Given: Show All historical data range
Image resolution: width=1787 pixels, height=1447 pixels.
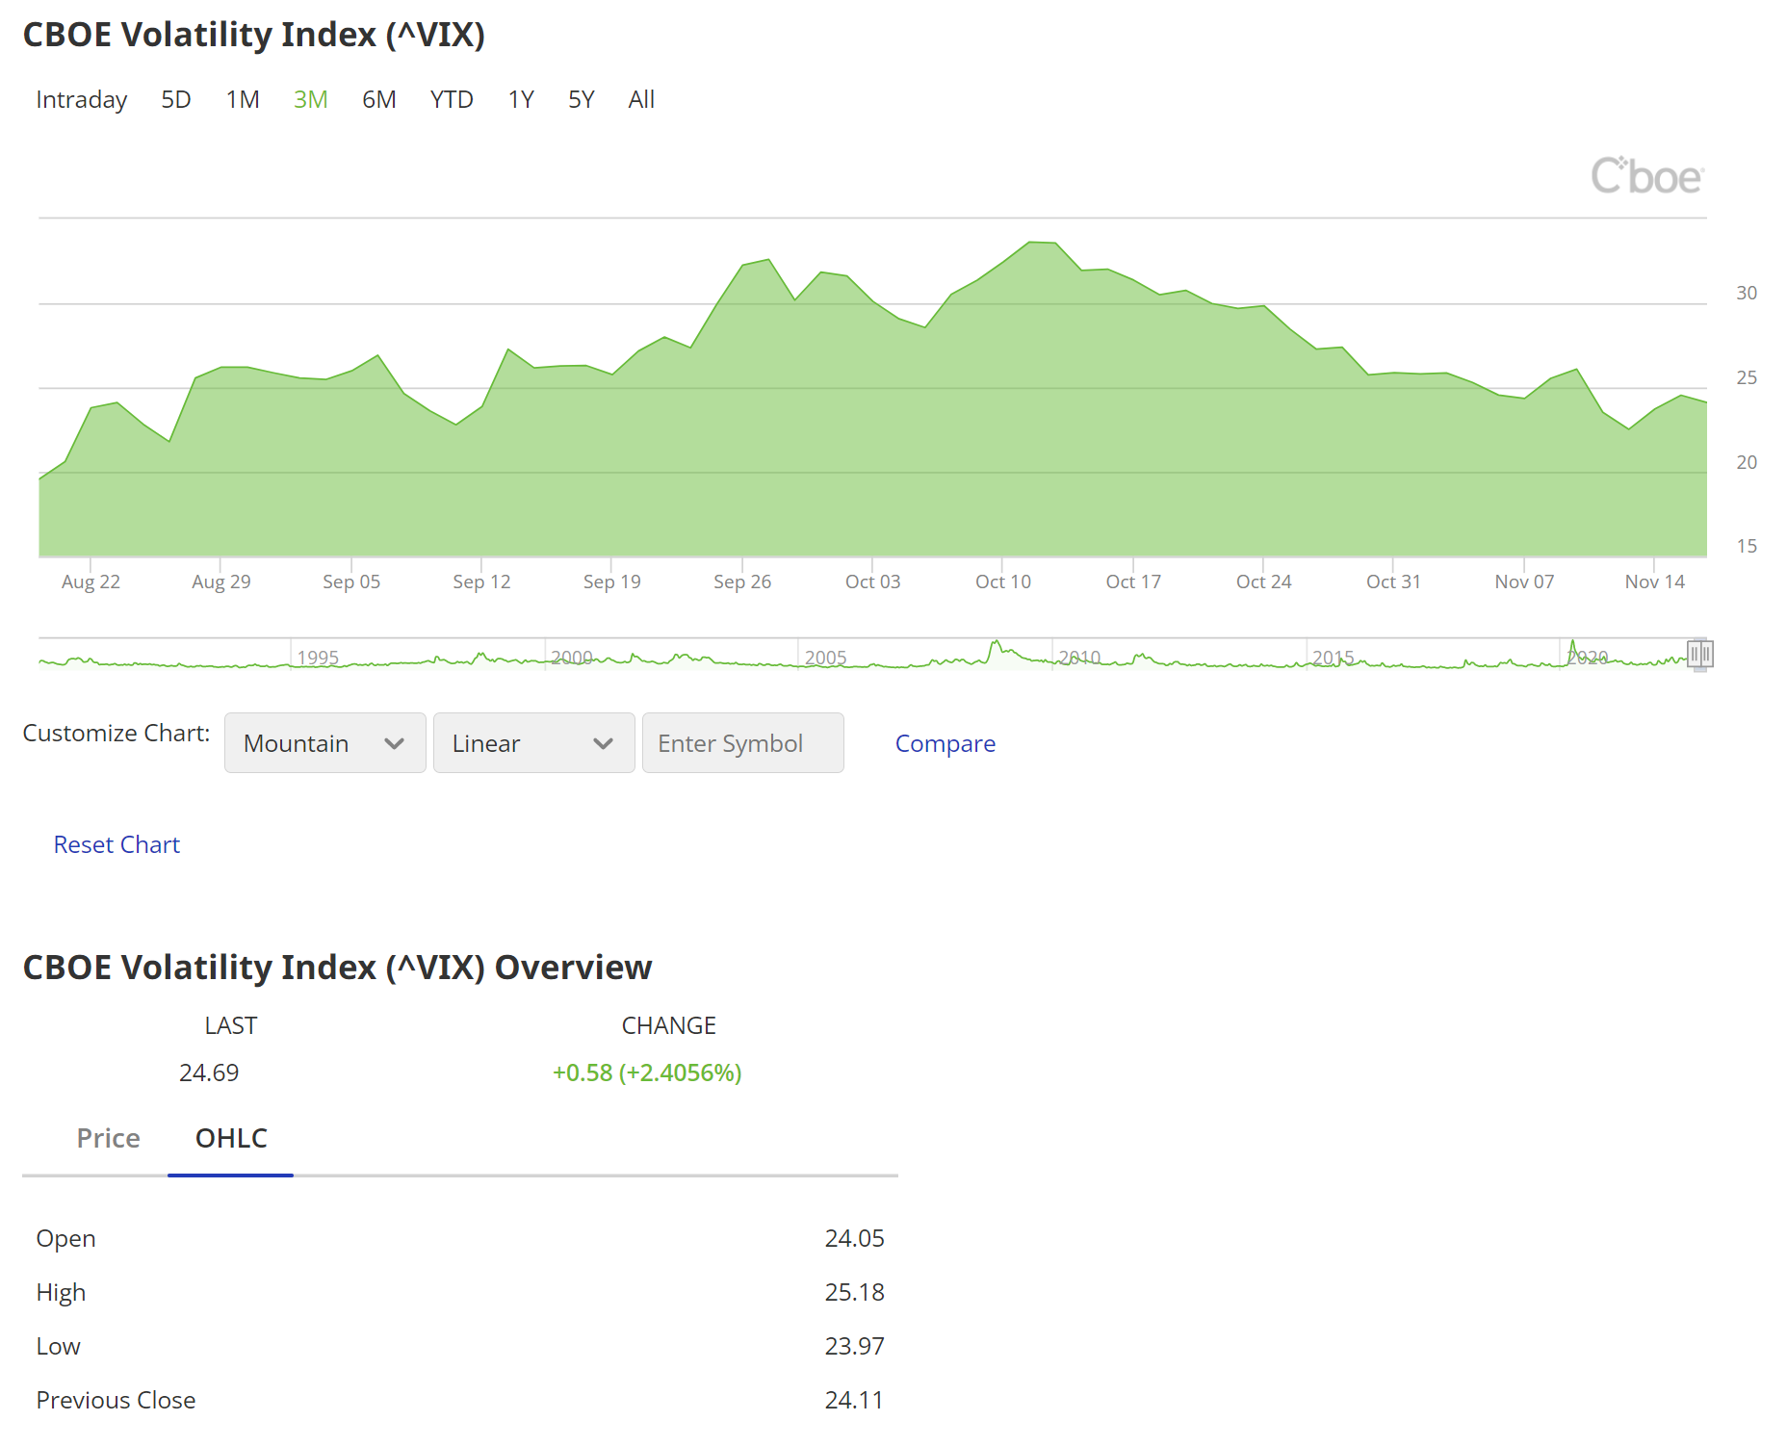Looking at the screenshot, I should [x=641, y=99].
